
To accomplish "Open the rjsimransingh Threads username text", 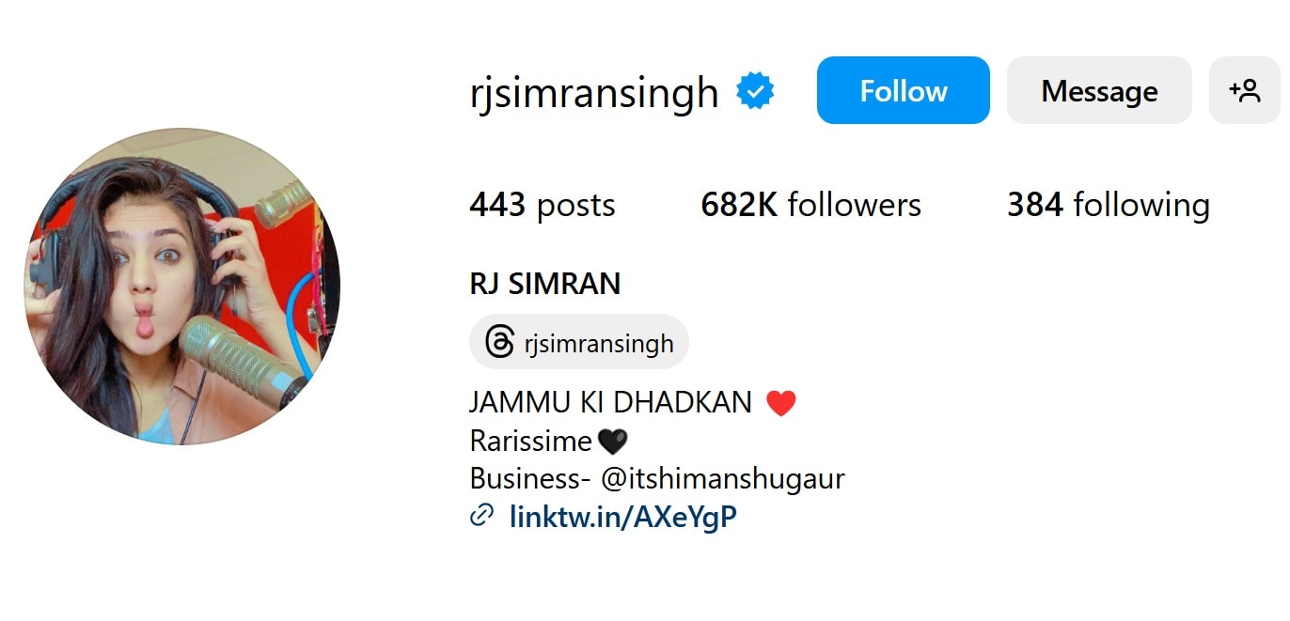I will click(599, 343).
